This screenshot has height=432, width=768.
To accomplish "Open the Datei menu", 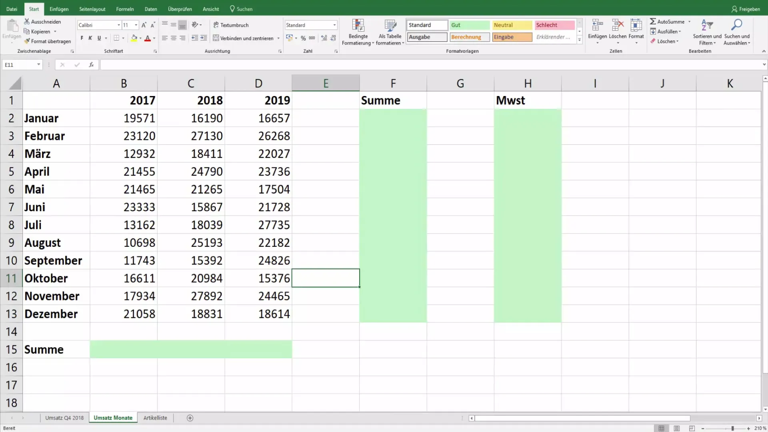I will tap(12, 9).
